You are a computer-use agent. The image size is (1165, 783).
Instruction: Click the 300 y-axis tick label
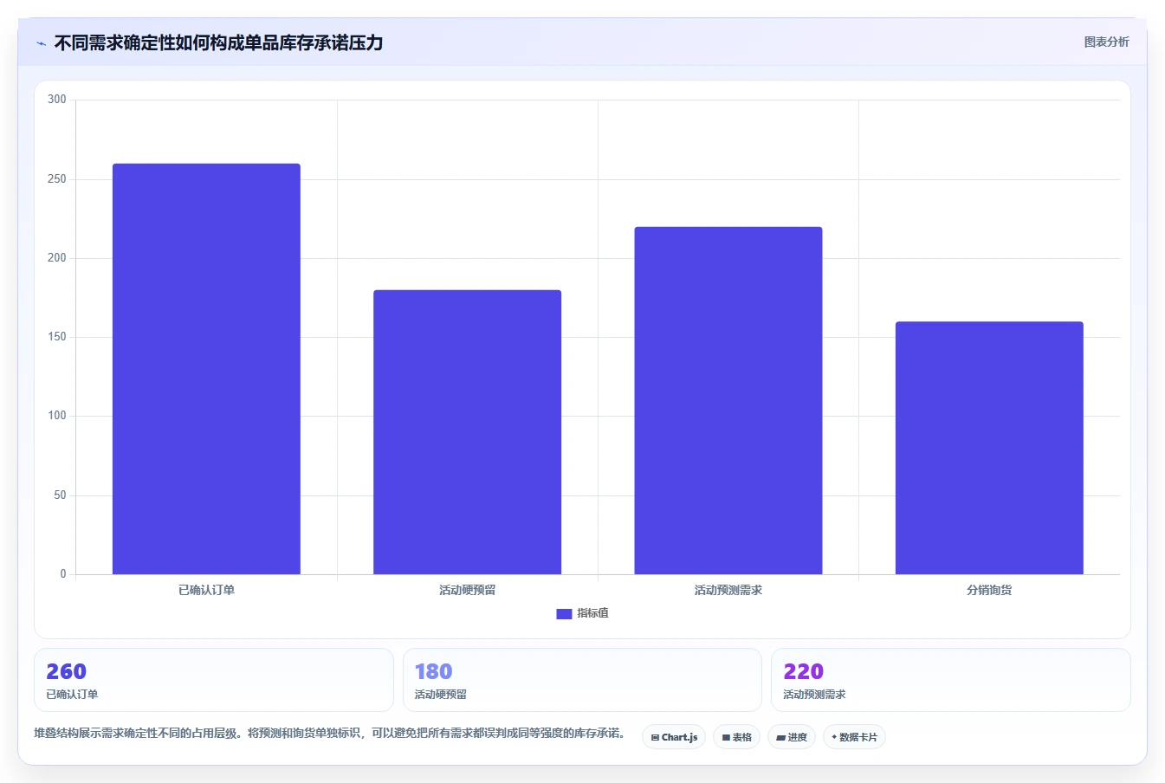57,100
